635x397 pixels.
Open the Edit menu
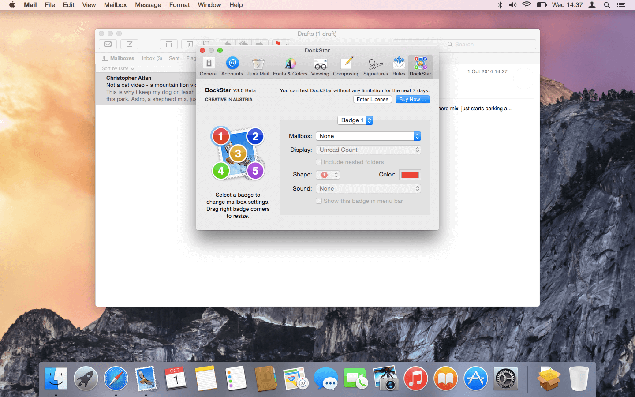68,5
